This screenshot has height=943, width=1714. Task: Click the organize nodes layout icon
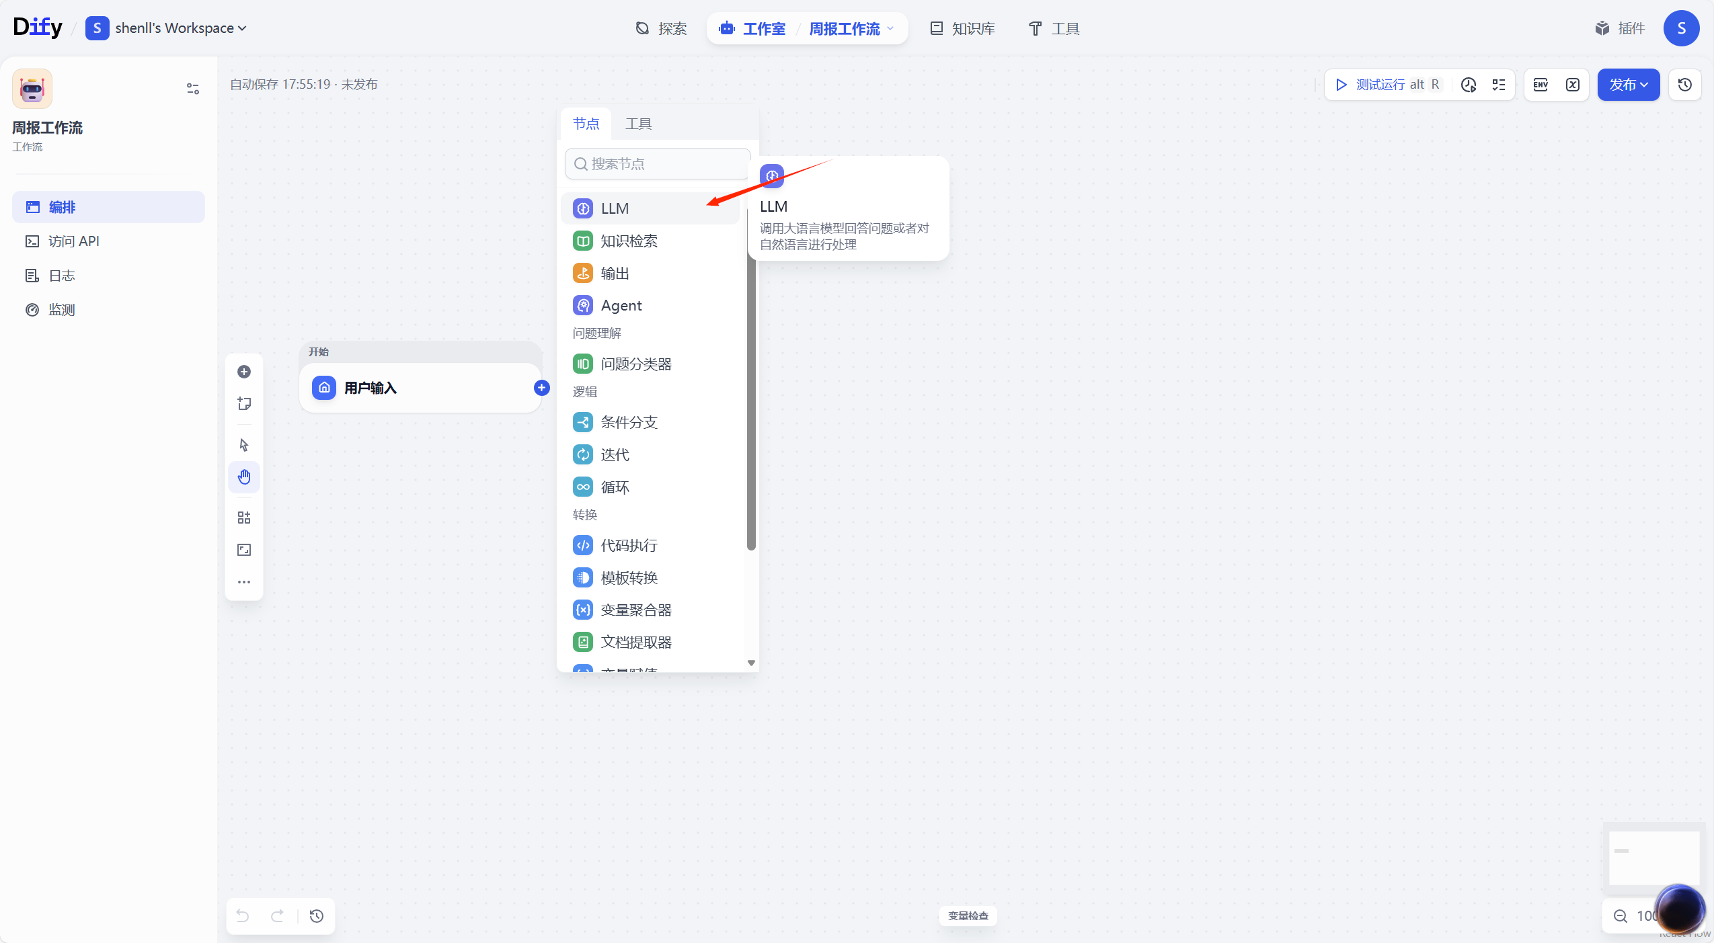(244, 518)
